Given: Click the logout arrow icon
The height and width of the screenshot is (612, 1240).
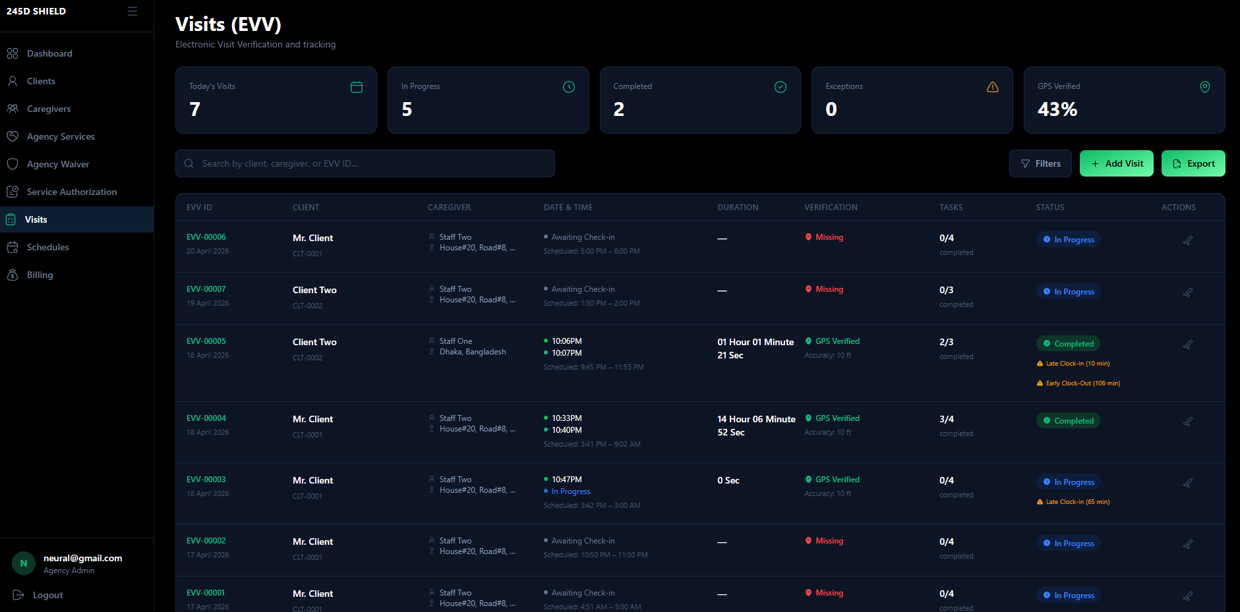Looking at the screenshot, I should (18, 595).
